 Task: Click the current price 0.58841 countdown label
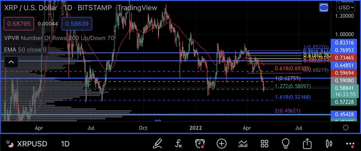tap(345, 91)
